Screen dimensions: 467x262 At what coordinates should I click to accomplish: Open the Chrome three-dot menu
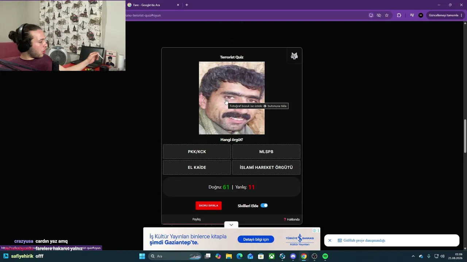[x=462, y=15]
